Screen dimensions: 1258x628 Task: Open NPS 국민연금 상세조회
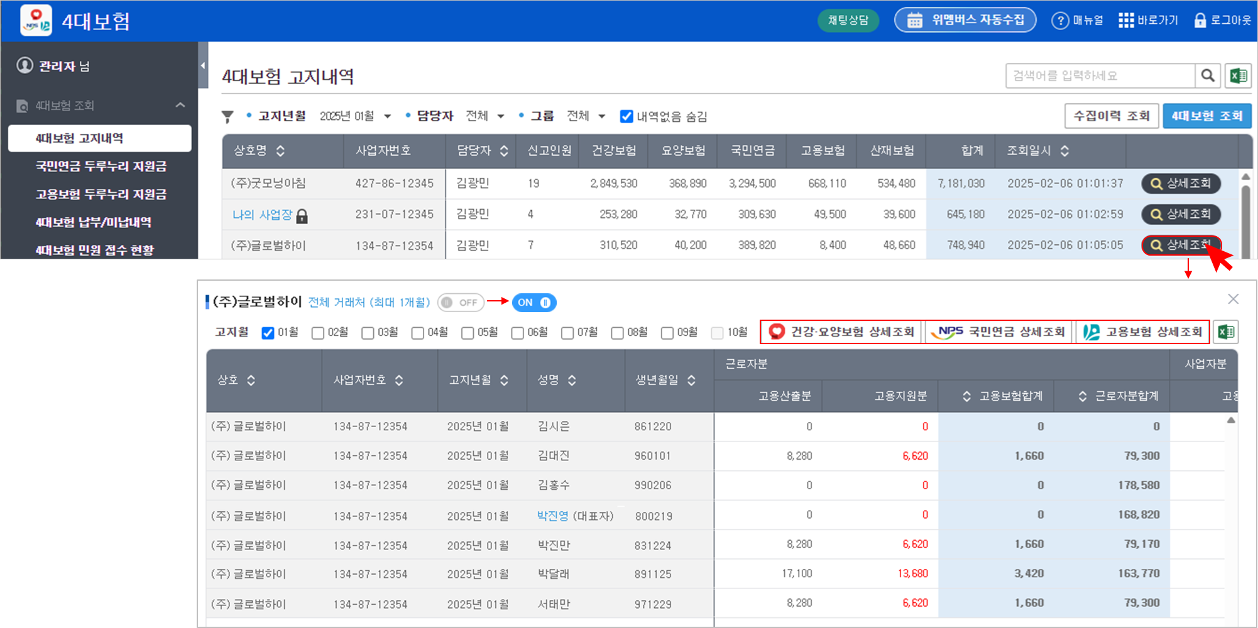[x=998, y=332]
